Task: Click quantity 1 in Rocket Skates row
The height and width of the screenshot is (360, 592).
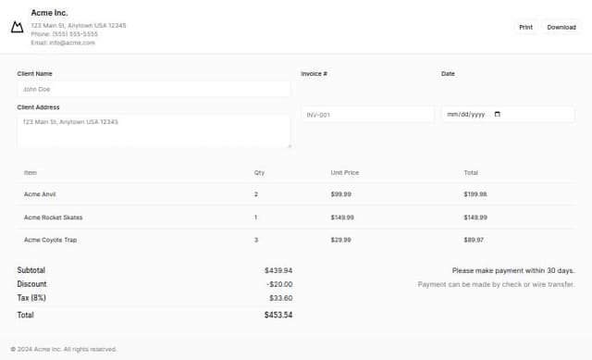Action: tap(255, 217)
